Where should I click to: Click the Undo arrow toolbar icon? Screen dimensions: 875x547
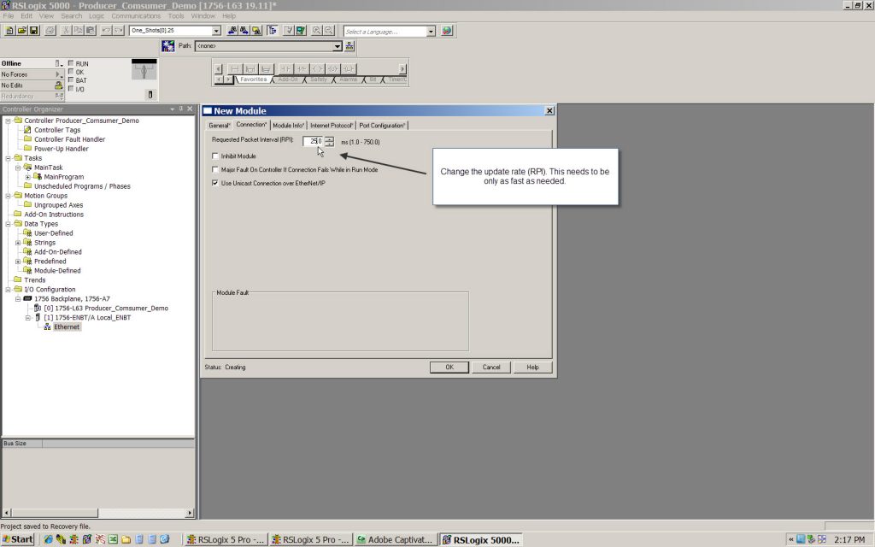pos(106,31)
